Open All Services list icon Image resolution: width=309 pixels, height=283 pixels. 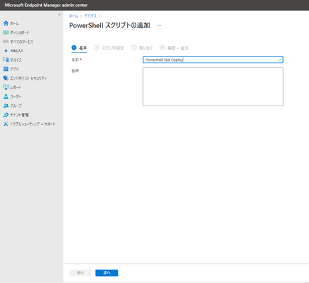pyautogui.click(x=6, y=42)
